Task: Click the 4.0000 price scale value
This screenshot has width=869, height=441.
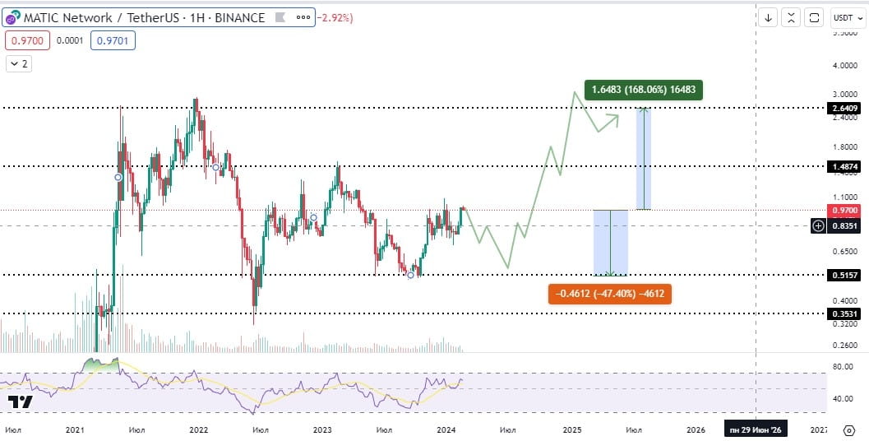Action: 845,66
